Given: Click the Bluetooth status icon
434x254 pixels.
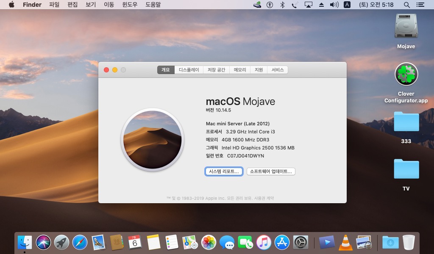Looking at the screenshot, I should (x=282, y=5).
